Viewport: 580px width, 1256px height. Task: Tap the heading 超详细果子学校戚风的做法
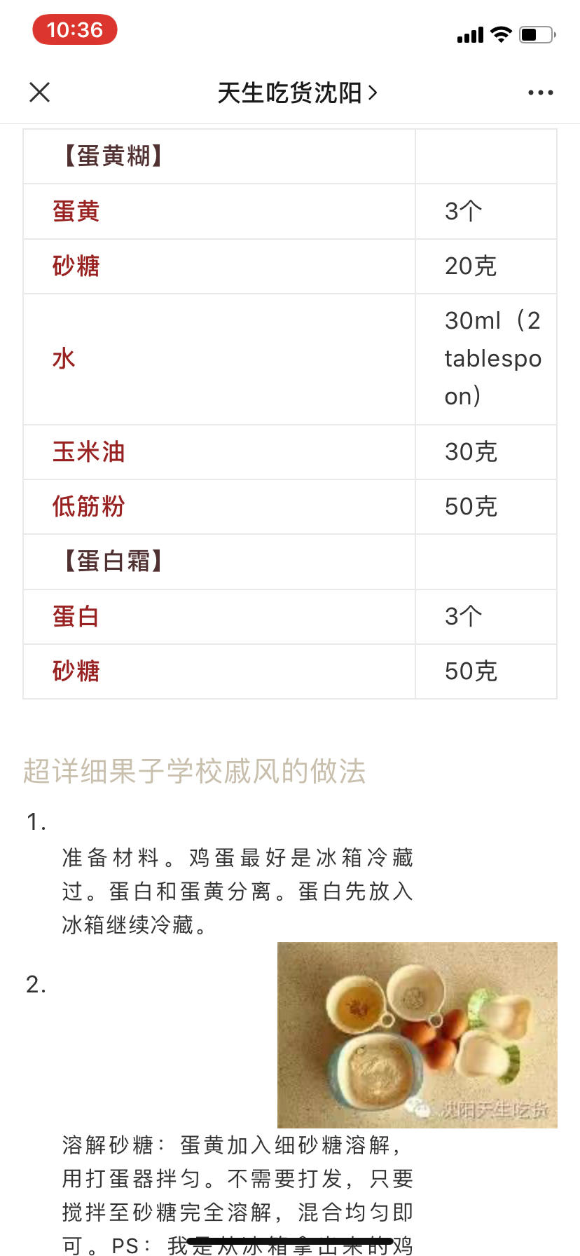click(x=195, y=771)
